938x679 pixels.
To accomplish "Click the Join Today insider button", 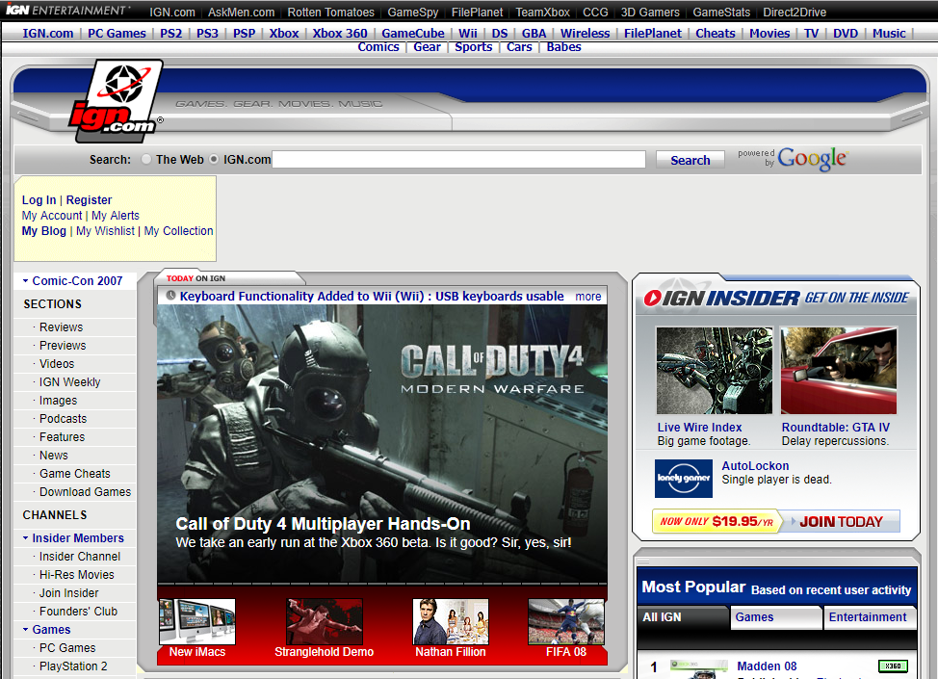I will [840, 522].
